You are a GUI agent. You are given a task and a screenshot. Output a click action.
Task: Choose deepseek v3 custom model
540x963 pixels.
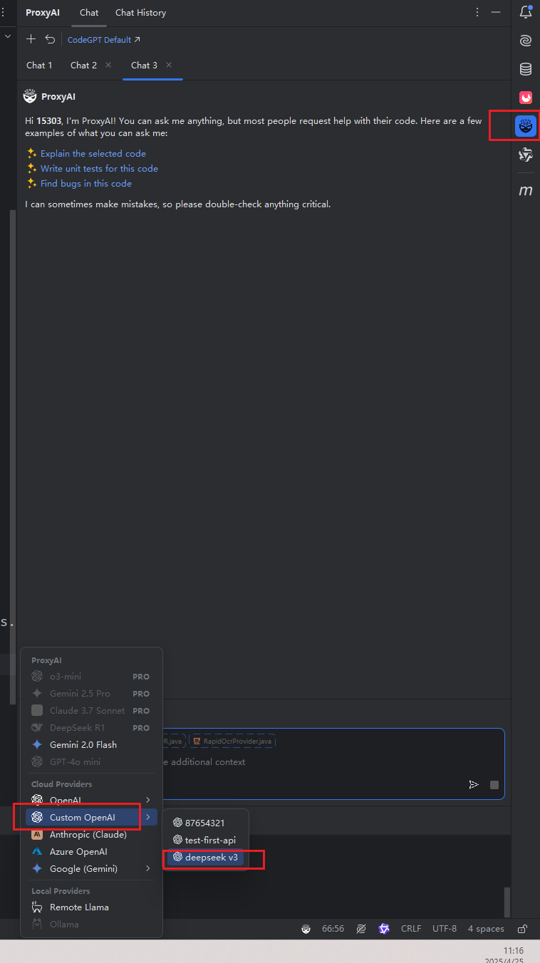(x=205, y=858)
